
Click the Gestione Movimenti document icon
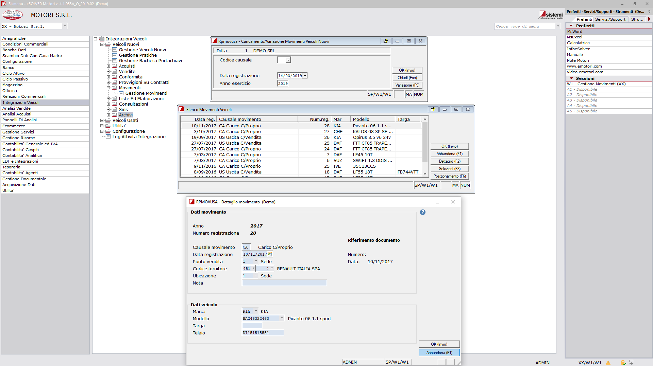coord(121,93)
